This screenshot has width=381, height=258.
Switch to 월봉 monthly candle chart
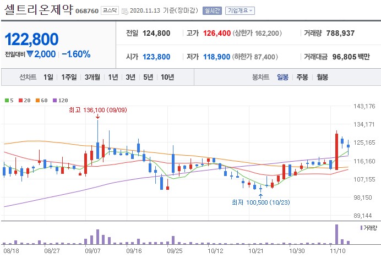(x=323, y=77)
